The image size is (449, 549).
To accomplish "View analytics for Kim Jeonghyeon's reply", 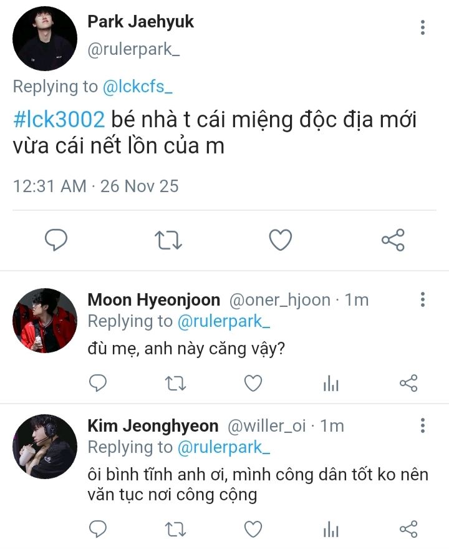I will tap(331, 531).
